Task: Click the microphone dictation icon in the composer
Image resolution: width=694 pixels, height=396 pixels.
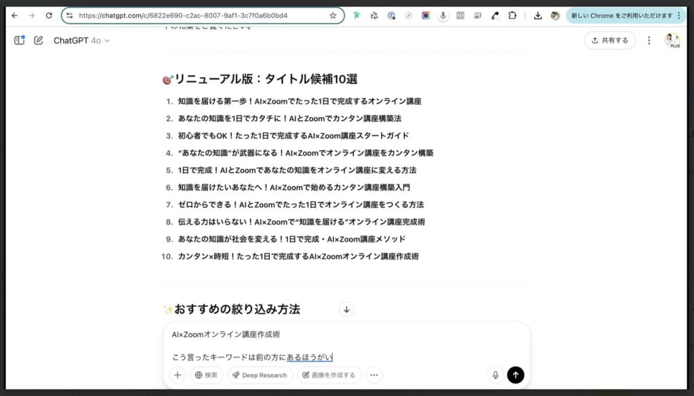Action: click(494, 374)
